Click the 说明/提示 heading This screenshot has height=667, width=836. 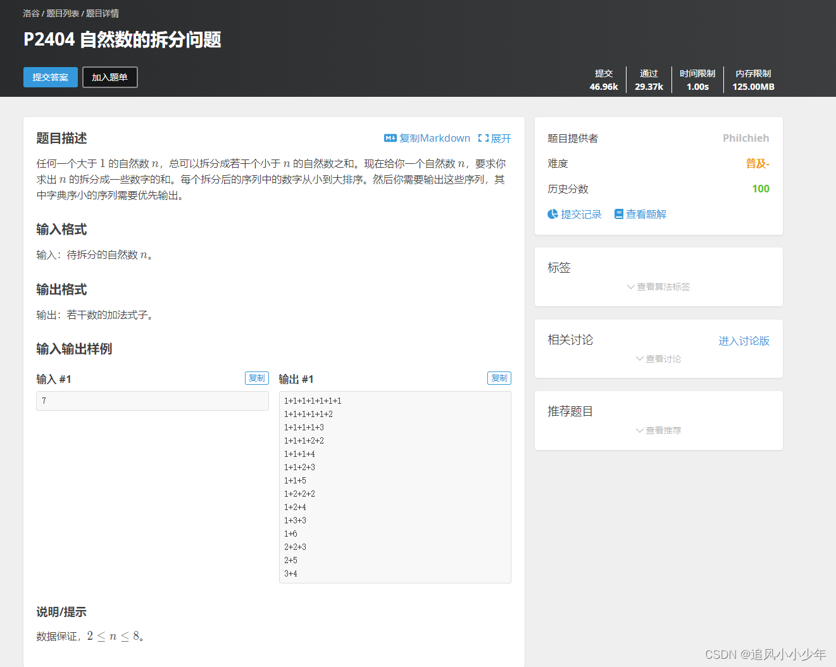tap(61, 612)
